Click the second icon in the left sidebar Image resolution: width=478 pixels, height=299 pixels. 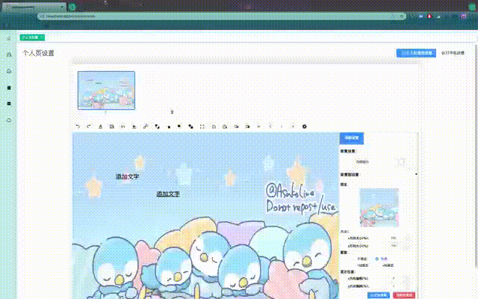pyautogui.click(x=9, y=55)
